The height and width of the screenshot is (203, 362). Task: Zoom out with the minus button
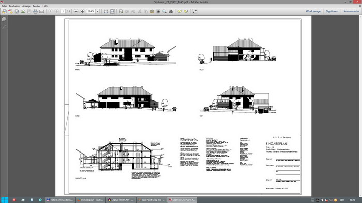pos(76,11)
